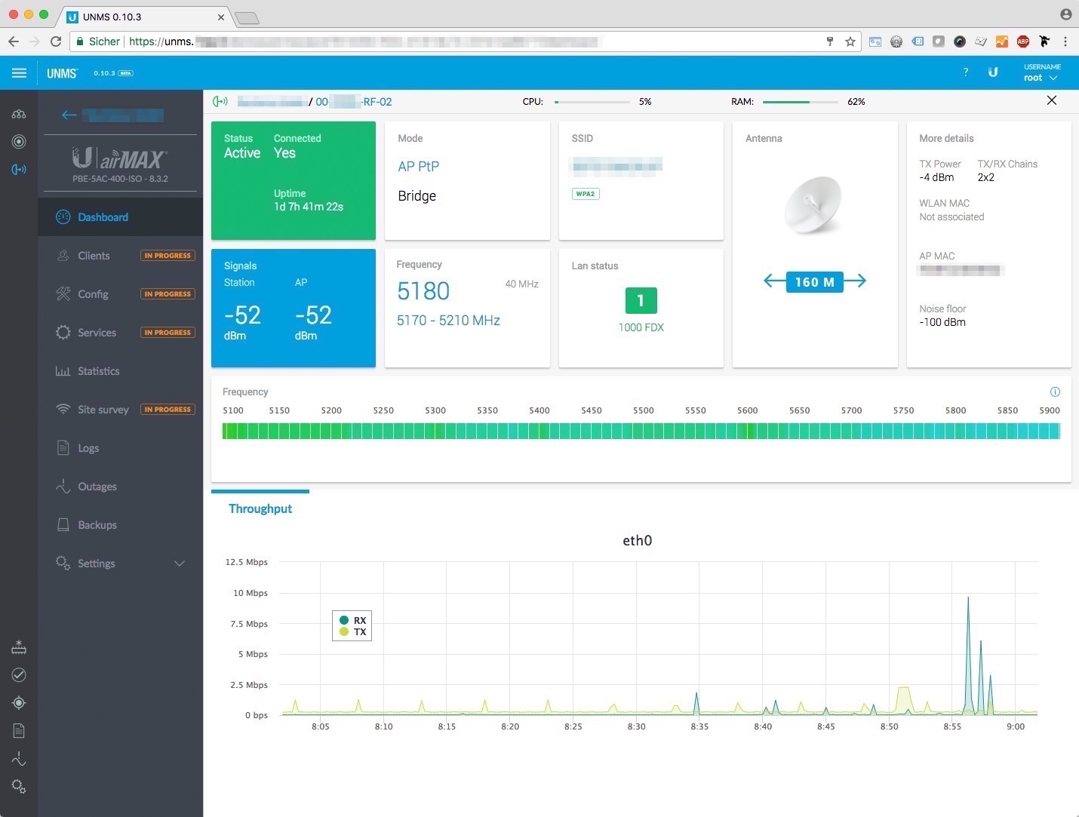Open the airMAX devices icon in left rail
The image size is (1079, 817).
[x=19, y=170]
